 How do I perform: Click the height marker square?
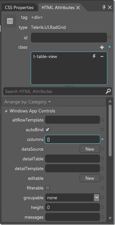click(x=103, y=207)
